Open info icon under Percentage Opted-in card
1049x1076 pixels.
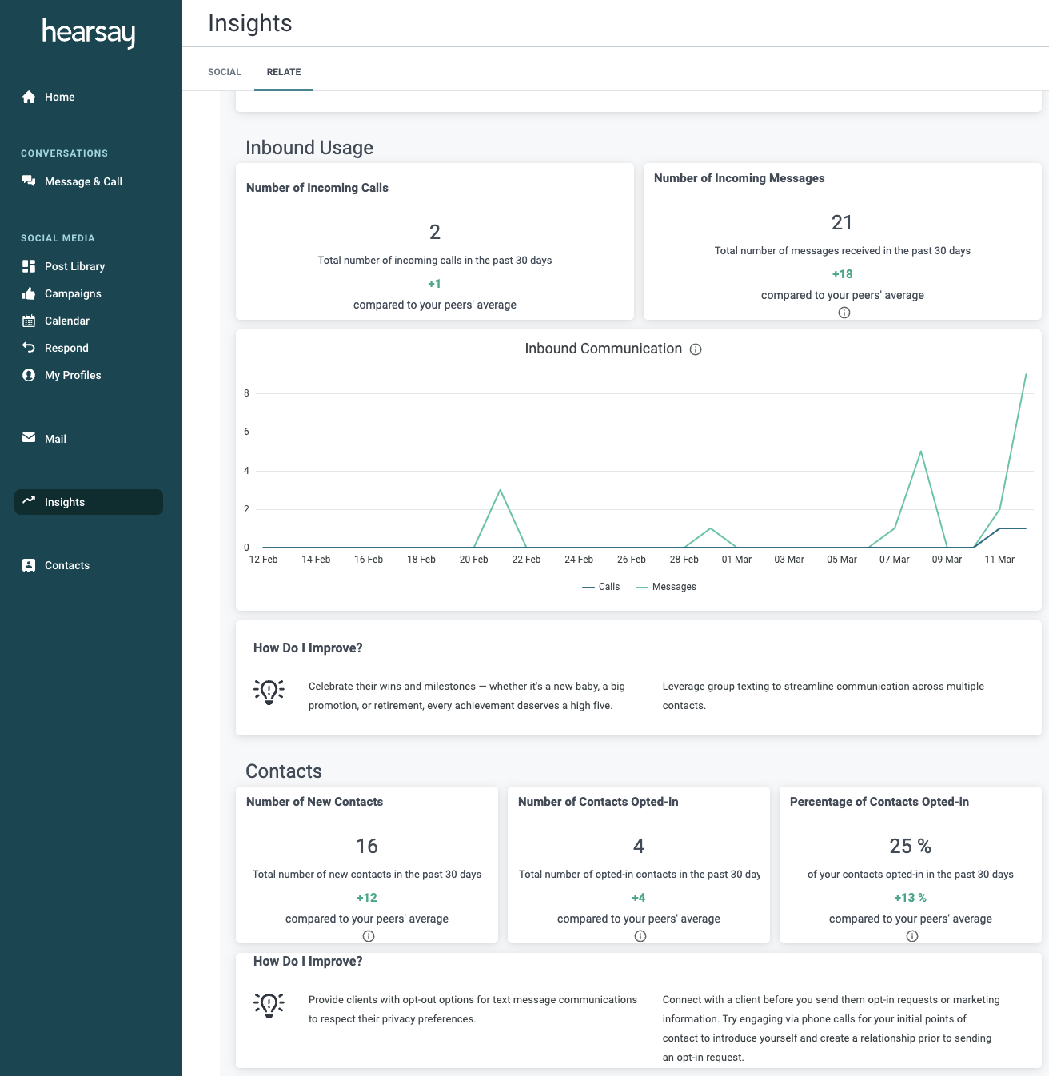[x=912, y=936]
